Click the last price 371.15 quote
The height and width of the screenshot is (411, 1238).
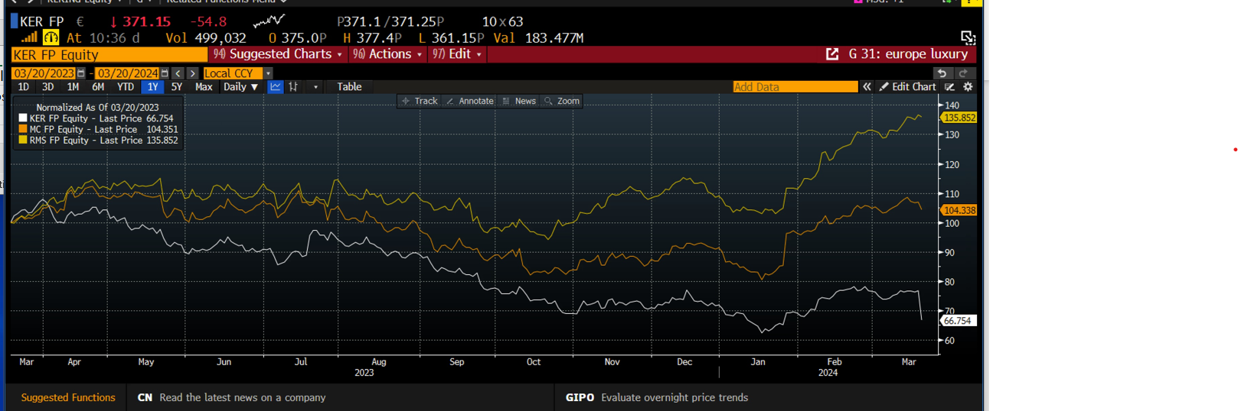pos(146,21)
